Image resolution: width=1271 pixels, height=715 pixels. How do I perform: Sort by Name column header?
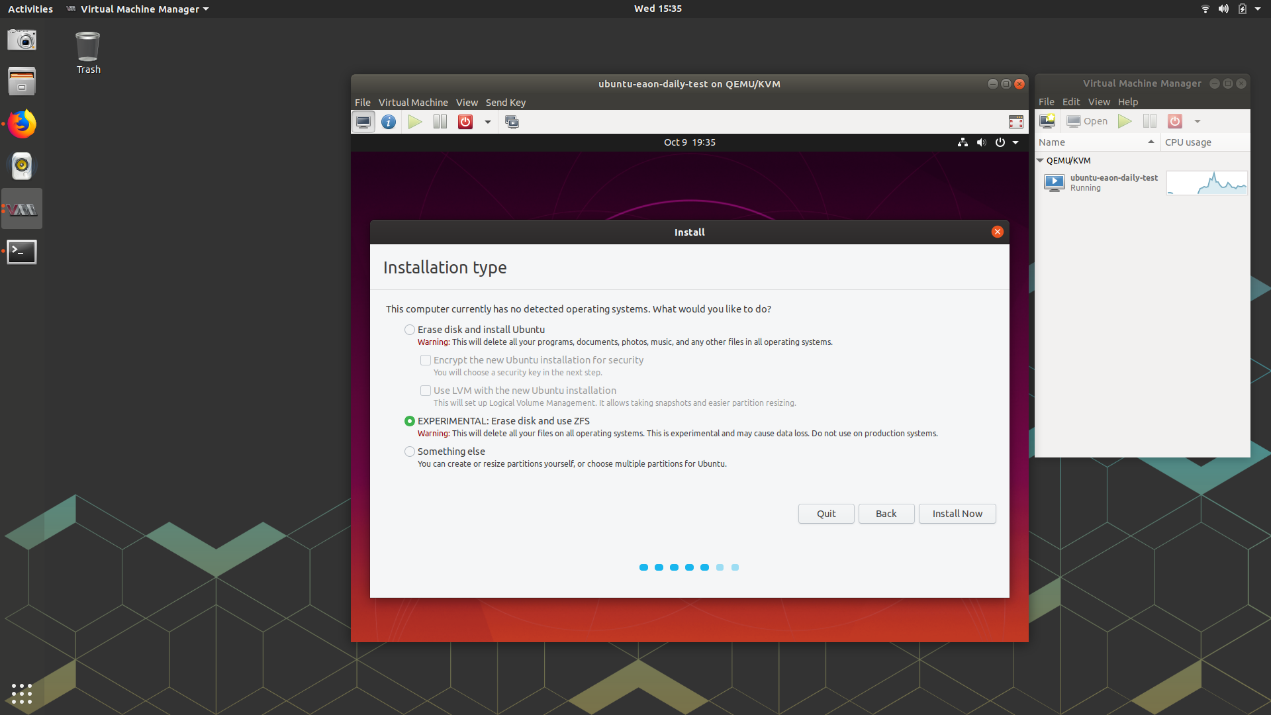tap(1097, 142)
